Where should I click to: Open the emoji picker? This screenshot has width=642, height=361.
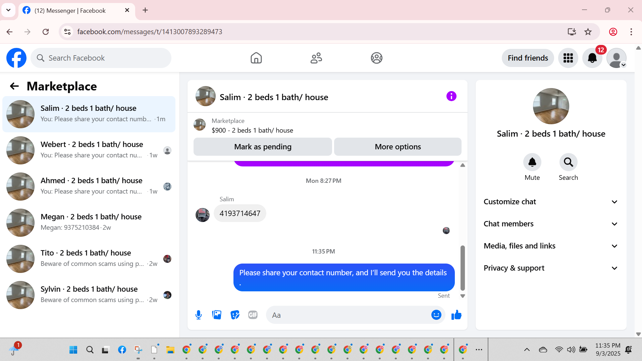coord(436,315)
